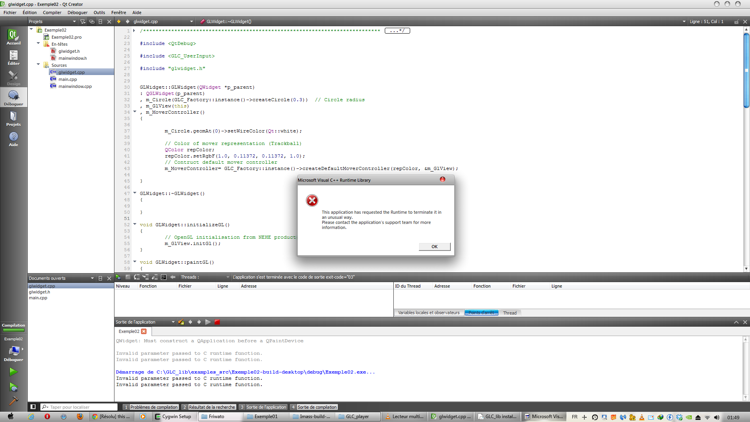Select the Débogueur mode icon in sidebar
This screenshot has width=750, height=422.
click(x=13, y=97)
